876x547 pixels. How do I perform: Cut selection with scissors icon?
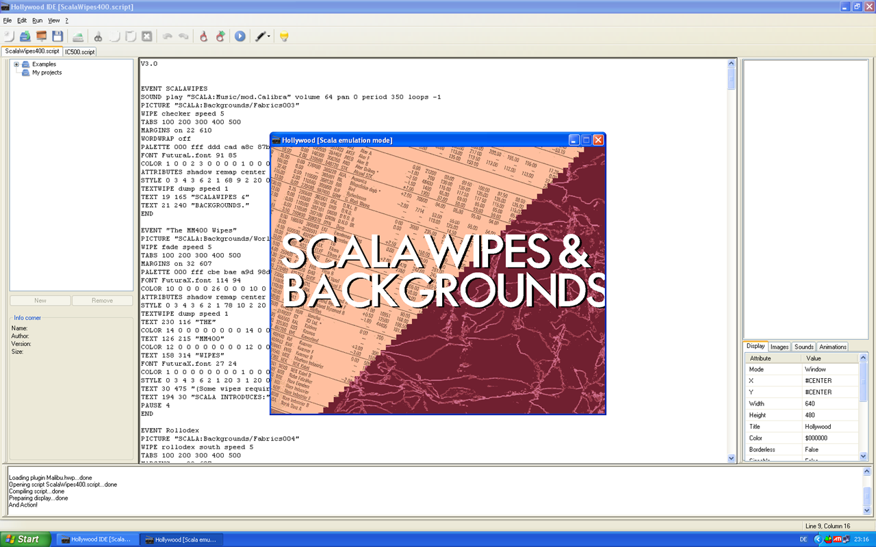pyautogui.click(x=98, y=36)
